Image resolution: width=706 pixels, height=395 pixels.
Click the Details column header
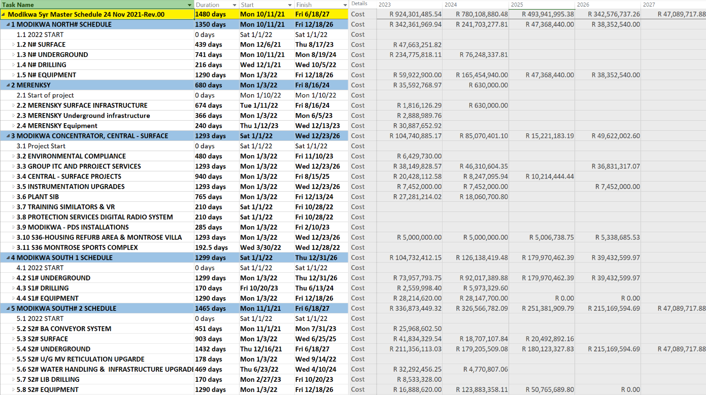coord(359,4)
